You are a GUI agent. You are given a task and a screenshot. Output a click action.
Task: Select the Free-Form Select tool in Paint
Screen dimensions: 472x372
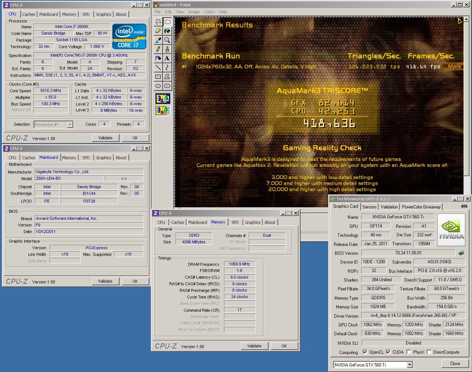[x=158, y=22]
